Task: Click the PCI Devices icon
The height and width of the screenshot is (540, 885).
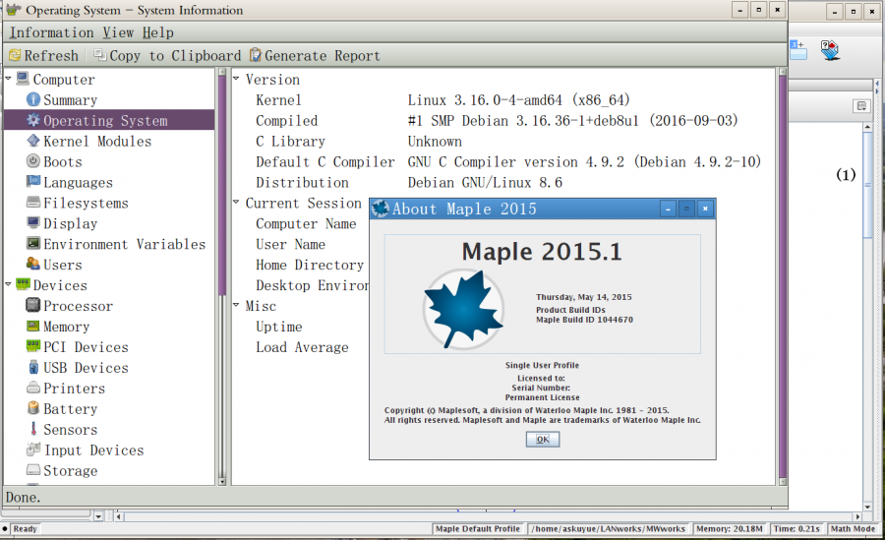Action: tap(33, 346)
